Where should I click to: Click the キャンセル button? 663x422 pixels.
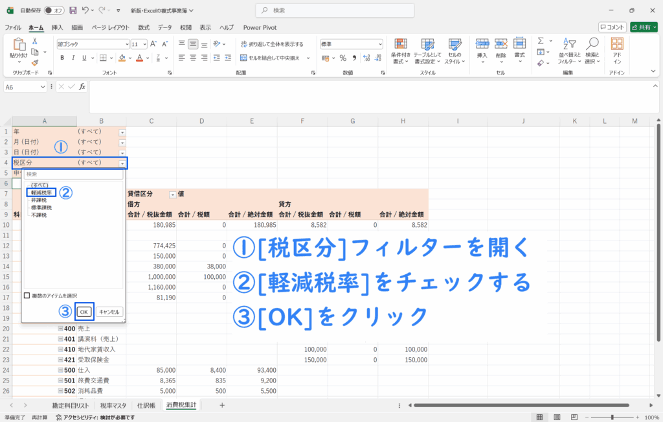point(109,312)
